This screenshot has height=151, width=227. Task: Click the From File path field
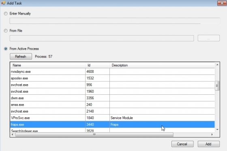pos(102,38)
